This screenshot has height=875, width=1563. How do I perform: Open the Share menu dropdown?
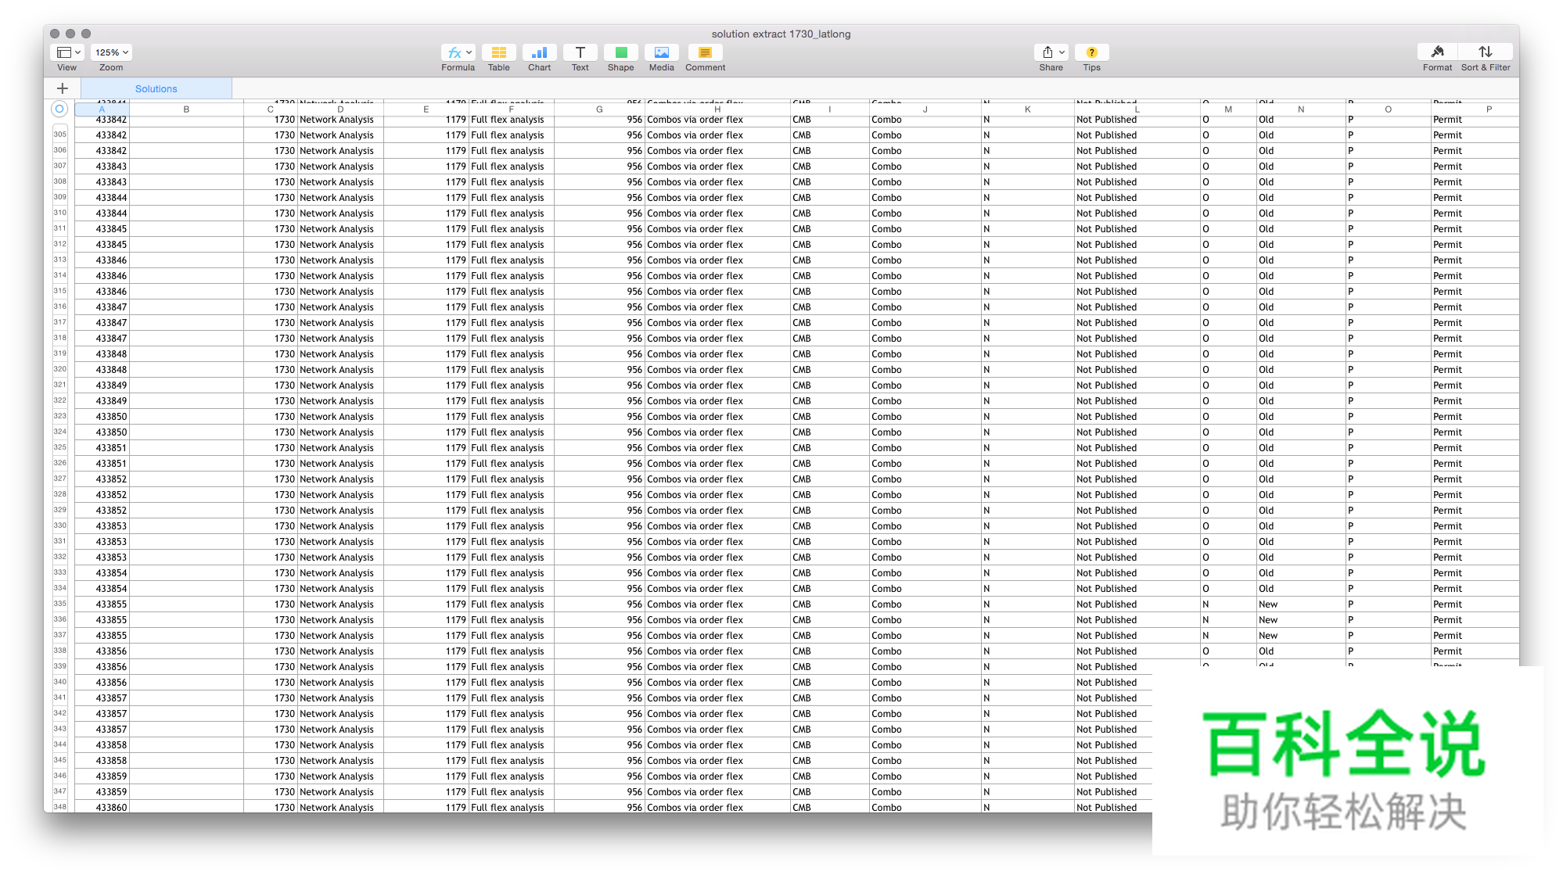1051,52
